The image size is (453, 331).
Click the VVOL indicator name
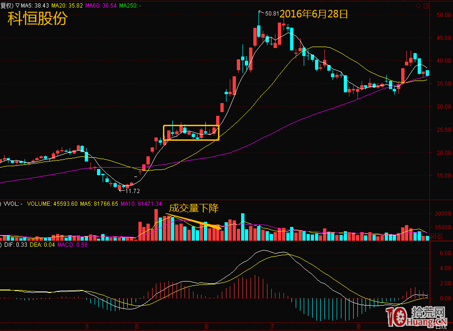13,204
